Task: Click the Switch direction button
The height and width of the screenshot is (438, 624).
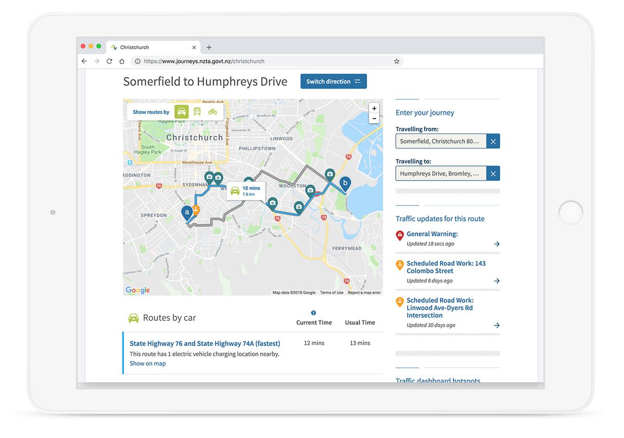Action: [x=333, y=81]
